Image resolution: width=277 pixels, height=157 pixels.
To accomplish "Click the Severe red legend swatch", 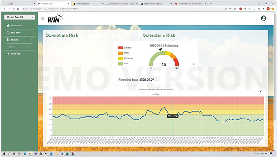I will coord(121,47).
